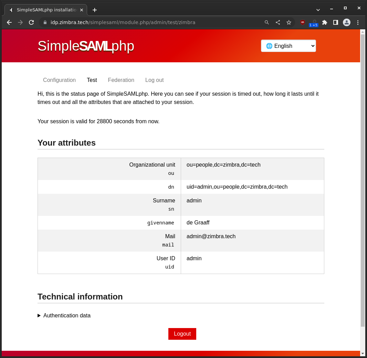Click the Technical information heading
Image resolution: width=367 pixels, height=358 pixels.
80,297
